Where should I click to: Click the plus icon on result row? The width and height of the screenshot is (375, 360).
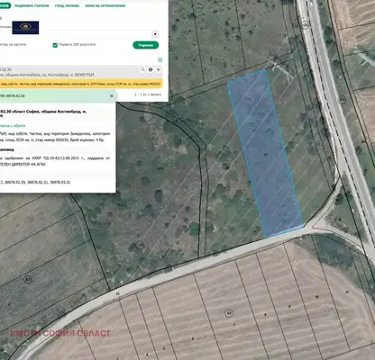point(159,69)
